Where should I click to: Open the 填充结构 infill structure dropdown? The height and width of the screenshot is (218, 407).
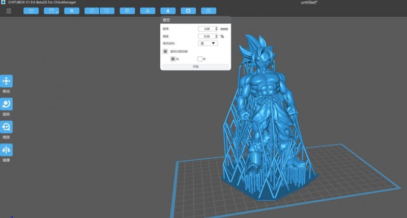coord(208,44)
